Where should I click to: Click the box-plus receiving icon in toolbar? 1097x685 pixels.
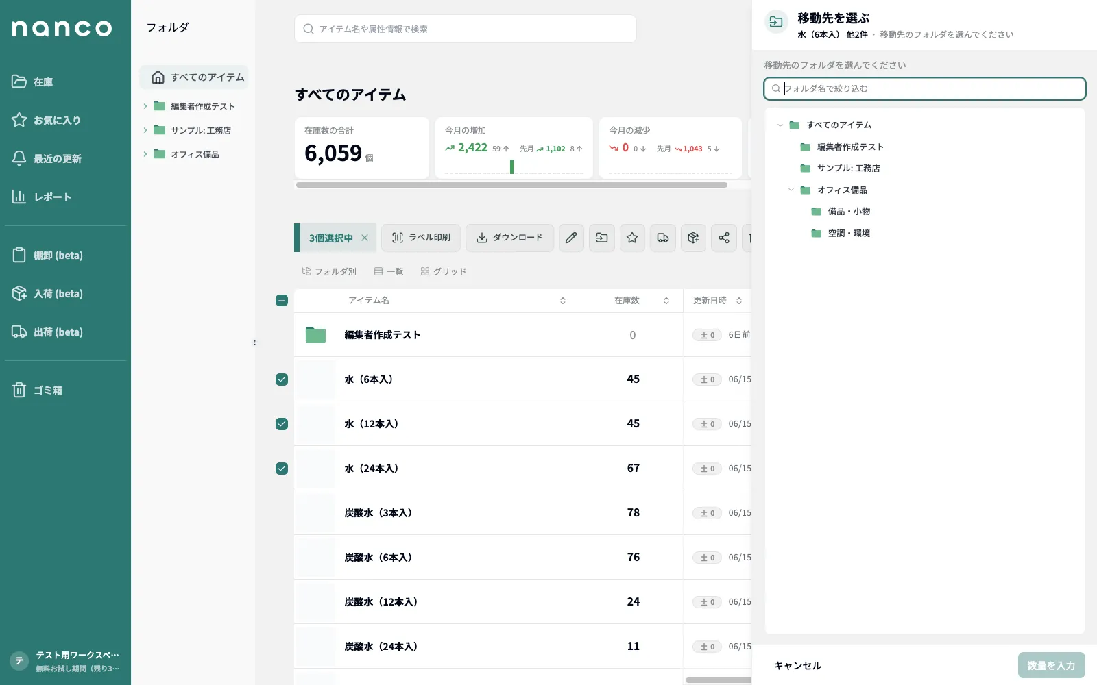(693, 238)
